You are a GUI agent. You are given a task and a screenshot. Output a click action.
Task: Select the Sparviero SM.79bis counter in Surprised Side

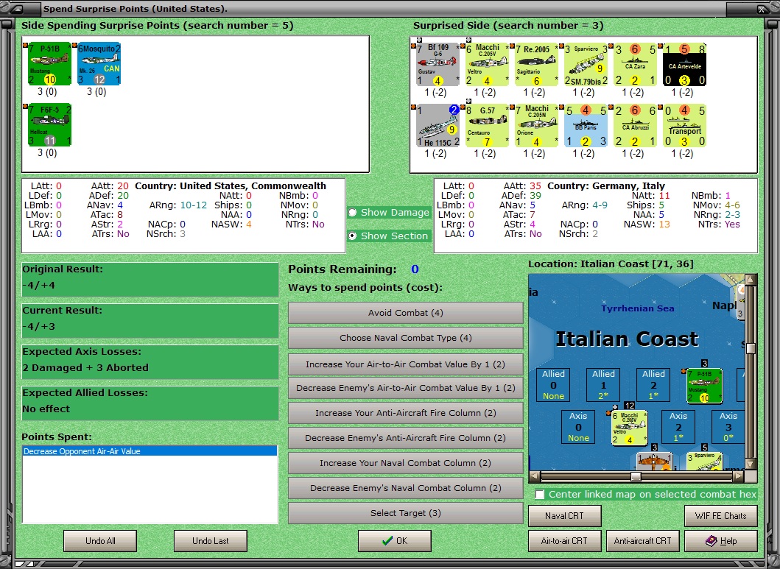(586, 65)
